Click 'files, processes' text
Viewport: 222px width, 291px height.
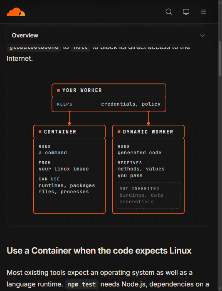[x=64, y=192]
